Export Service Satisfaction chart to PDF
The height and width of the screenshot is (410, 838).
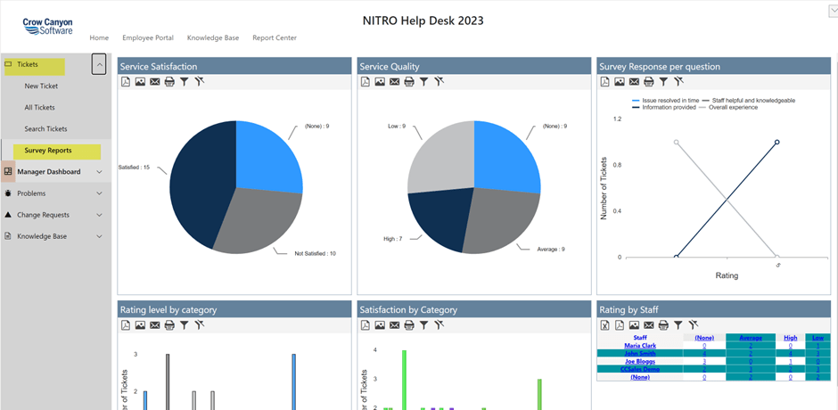point(126,82)
